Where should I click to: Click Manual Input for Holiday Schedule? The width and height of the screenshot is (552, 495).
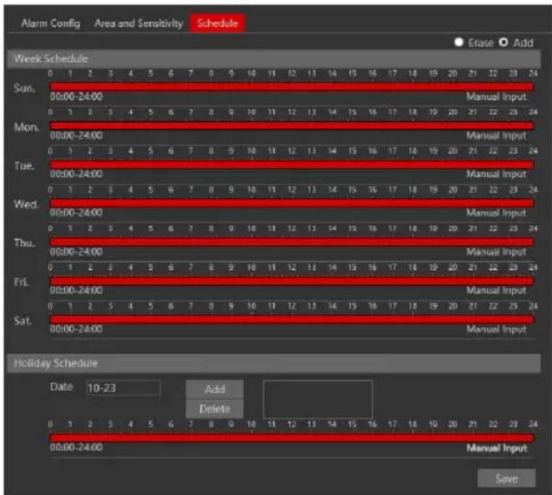click(497, 448)
